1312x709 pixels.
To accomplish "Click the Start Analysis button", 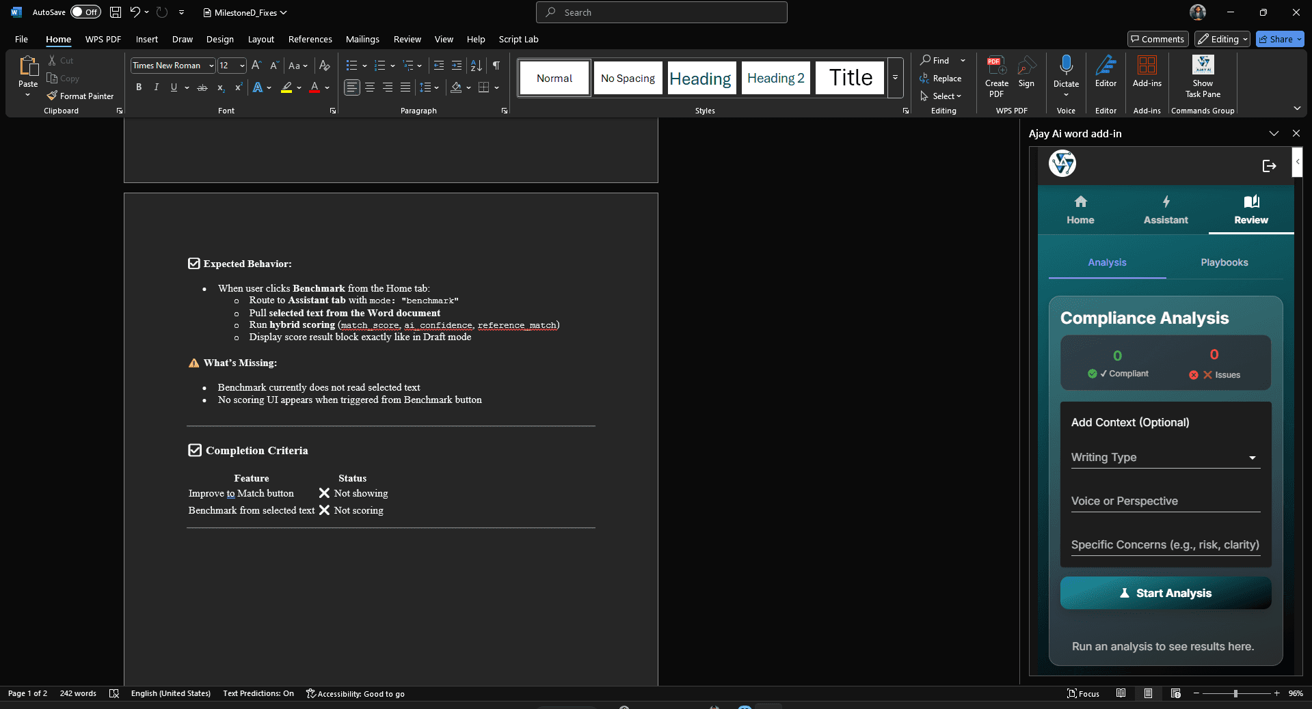I will coord(1166,593).
